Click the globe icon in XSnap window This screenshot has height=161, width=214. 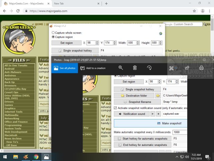tap(160, 34)
